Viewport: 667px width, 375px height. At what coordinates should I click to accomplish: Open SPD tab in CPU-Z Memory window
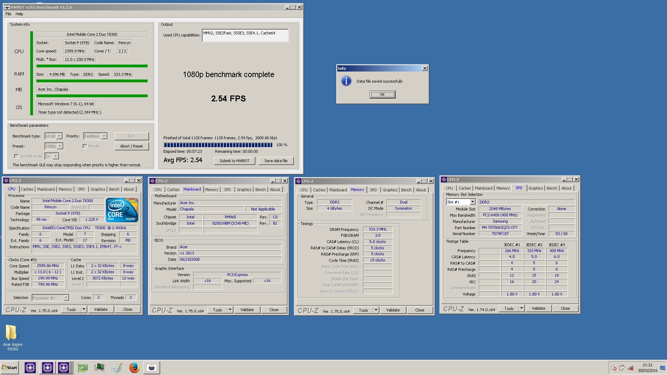(x=373, y=190)
